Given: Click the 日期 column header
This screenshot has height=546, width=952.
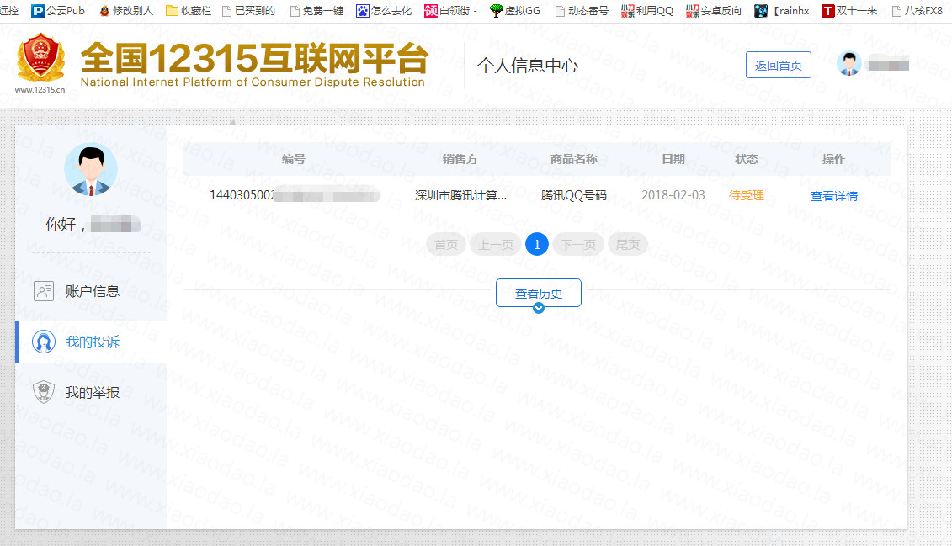Looking at the screenshot, I should coord(673,159).
